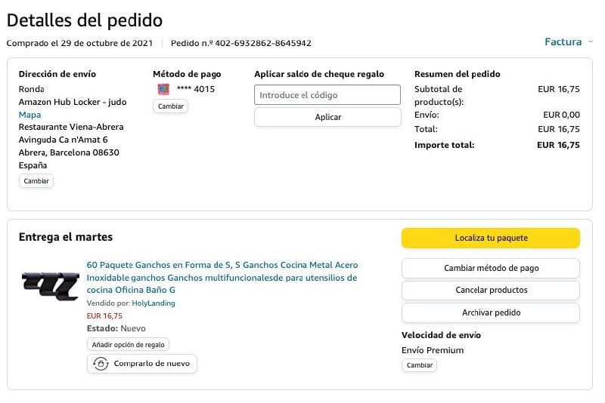Open the Mapa link for the locker
This screenshot has height=403, width=605.
tap(29, 115)
